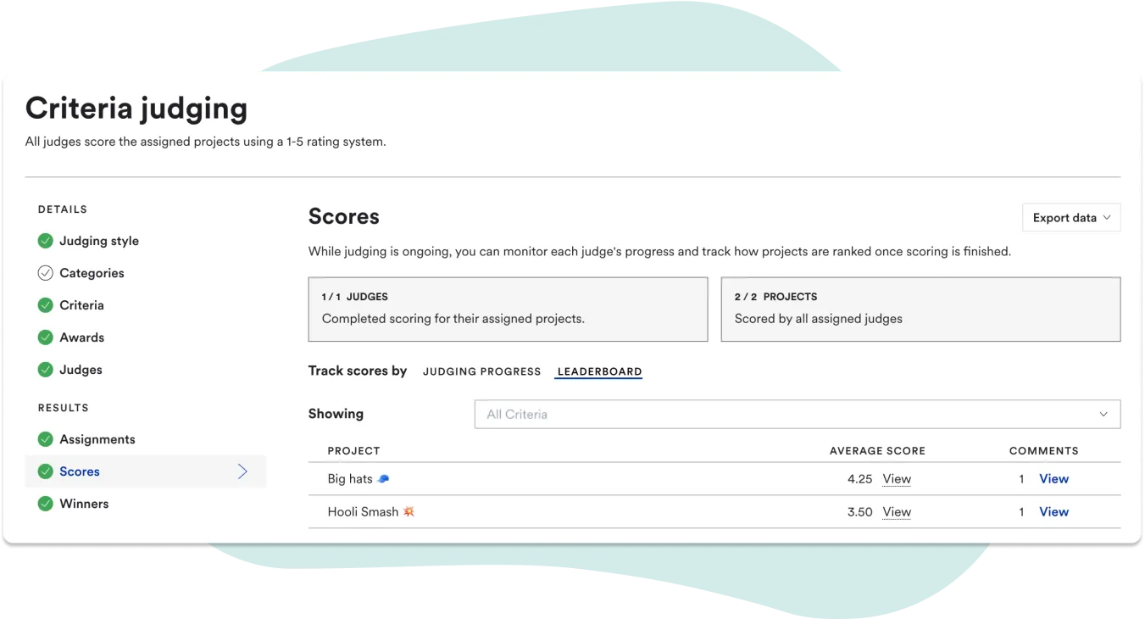1145x619 pixels.
Task: Click the unfilled check circle next to Categories
Action: pos(46,273)
